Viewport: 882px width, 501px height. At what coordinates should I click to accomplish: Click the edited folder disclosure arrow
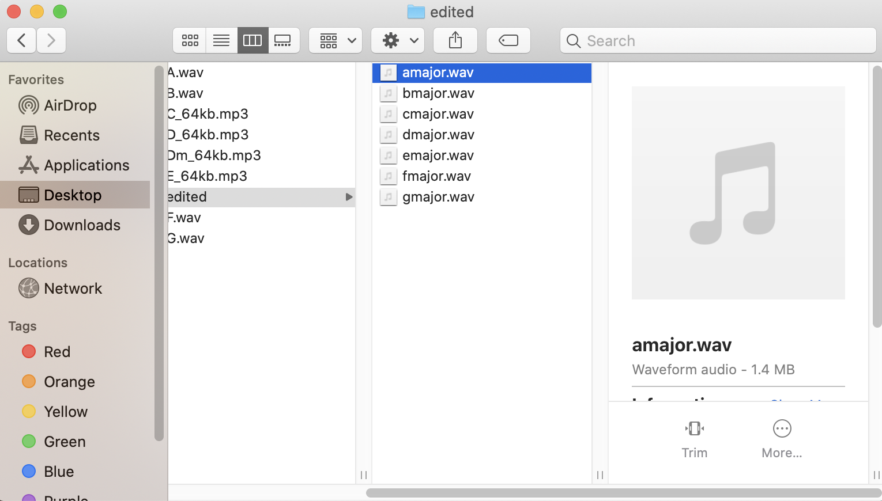tap(349, 197)
